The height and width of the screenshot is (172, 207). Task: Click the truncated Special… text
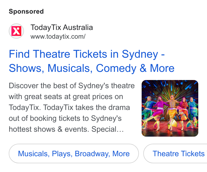108,129
